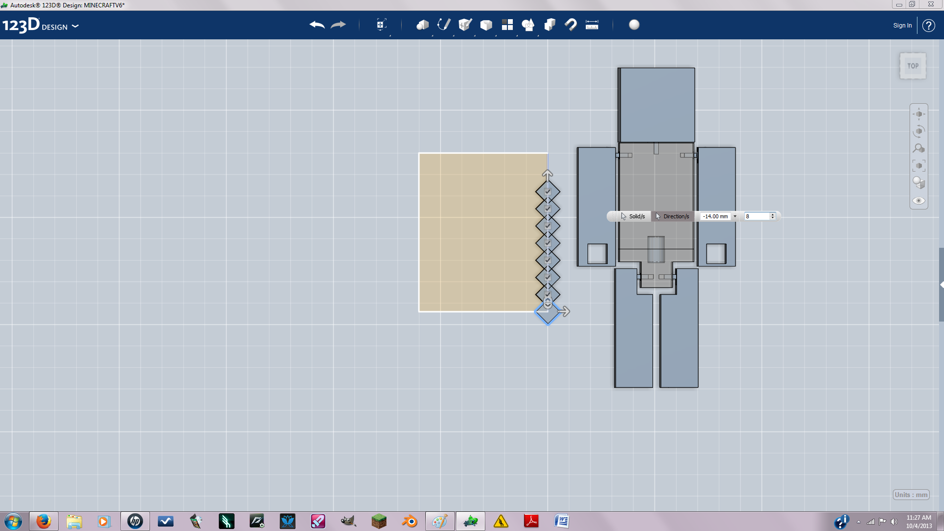Click the pattern count chevron handle
The width and height of the screenshot is (944, 531).
click(x=547, y=303)
